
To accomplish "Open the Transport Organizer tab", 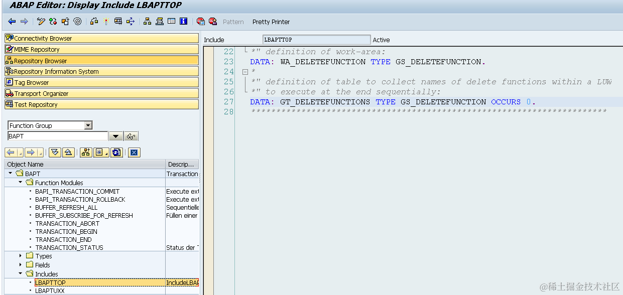I will tap(101, 93).
